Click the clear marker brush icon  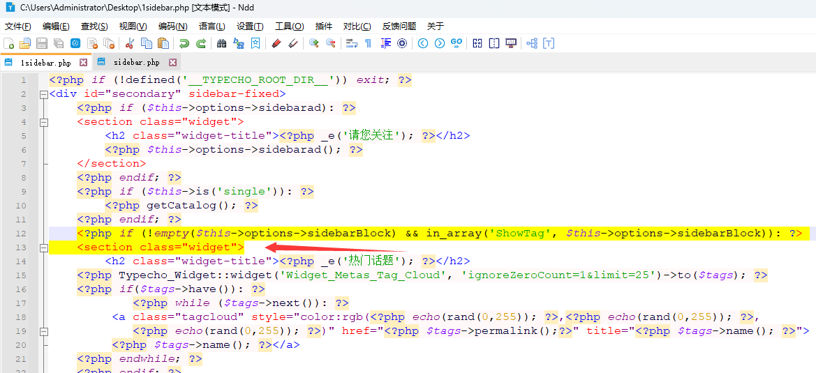(x=293, y=43)
